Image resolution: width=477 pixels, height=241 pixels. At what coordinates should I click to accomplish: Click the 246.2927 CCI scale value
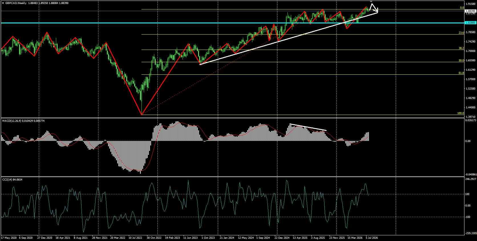[470, 179]
